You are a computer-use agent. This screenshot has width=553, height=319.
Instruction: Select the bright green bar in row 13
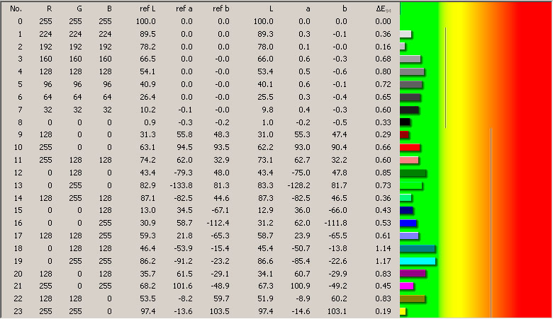tap(411, 185)
